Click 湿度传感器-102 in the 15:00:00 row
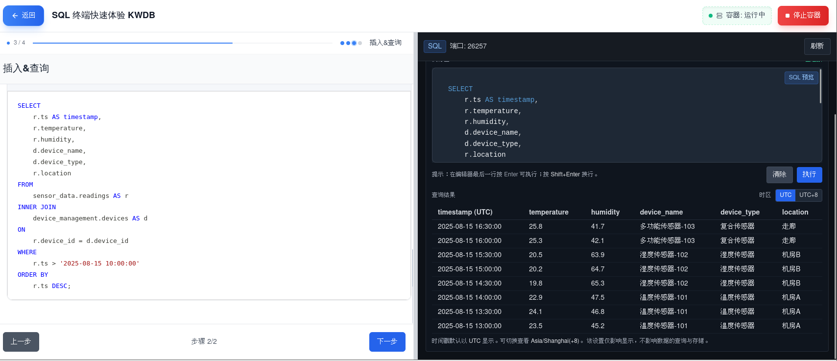The height and width of the screenshot is (361, 837). click(x=664, y=269)
